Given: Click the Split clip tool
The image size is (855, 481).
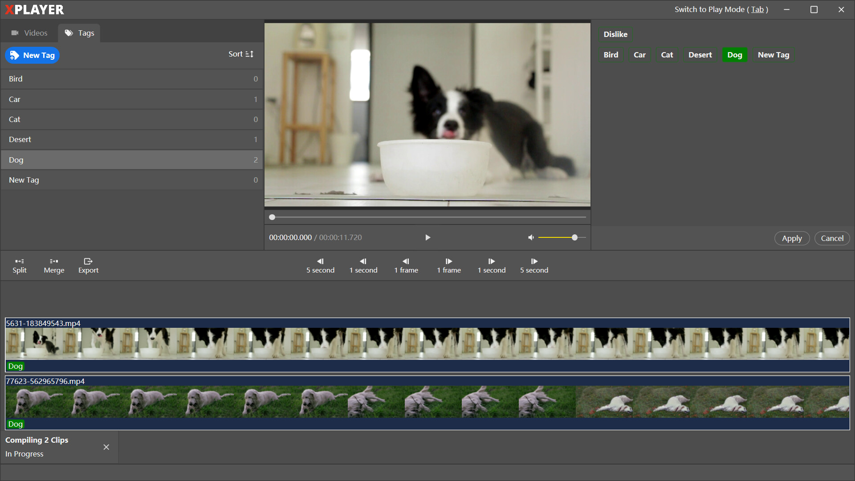Looking at the screenshot, I should pyautogui.click(x=20, y=266).
